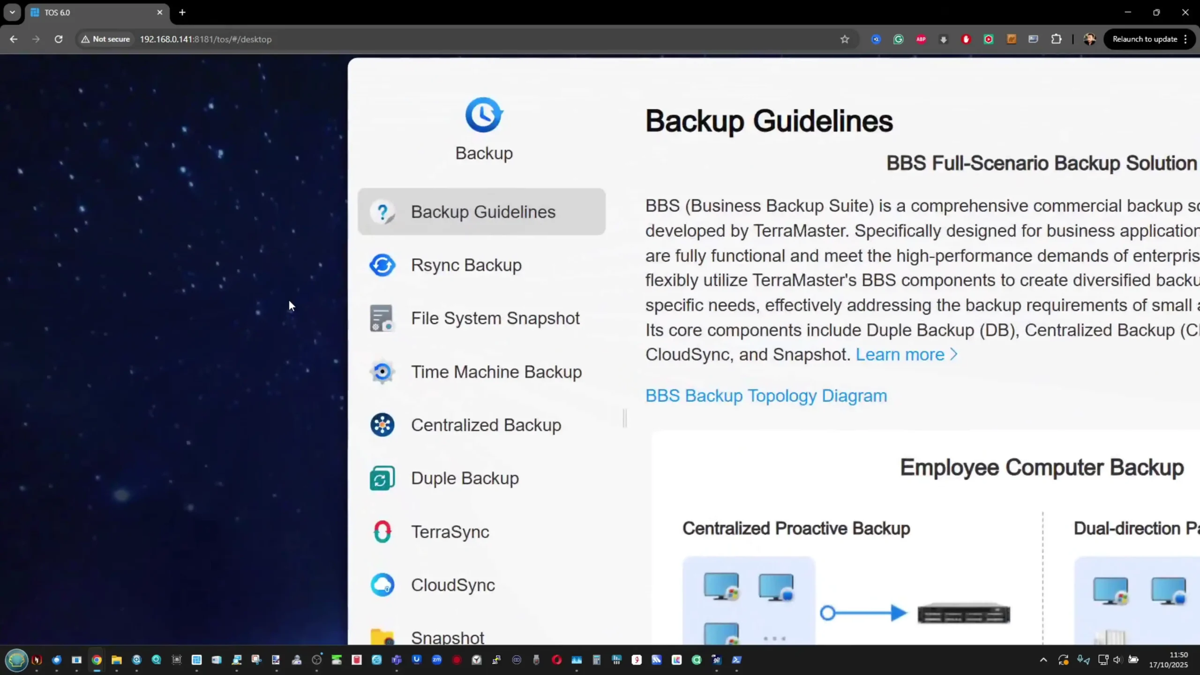This screenshot has height=675, width=1200.
Task: Select the File System Snapshot icon
Action: coord(382,318)
